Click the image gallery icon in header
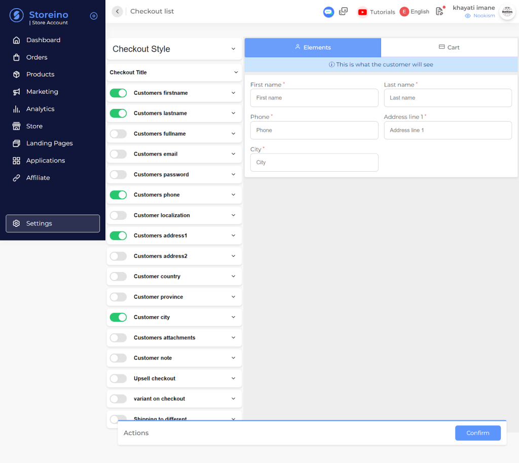Screen dimensions: 519x463 (x=343, y=12)
